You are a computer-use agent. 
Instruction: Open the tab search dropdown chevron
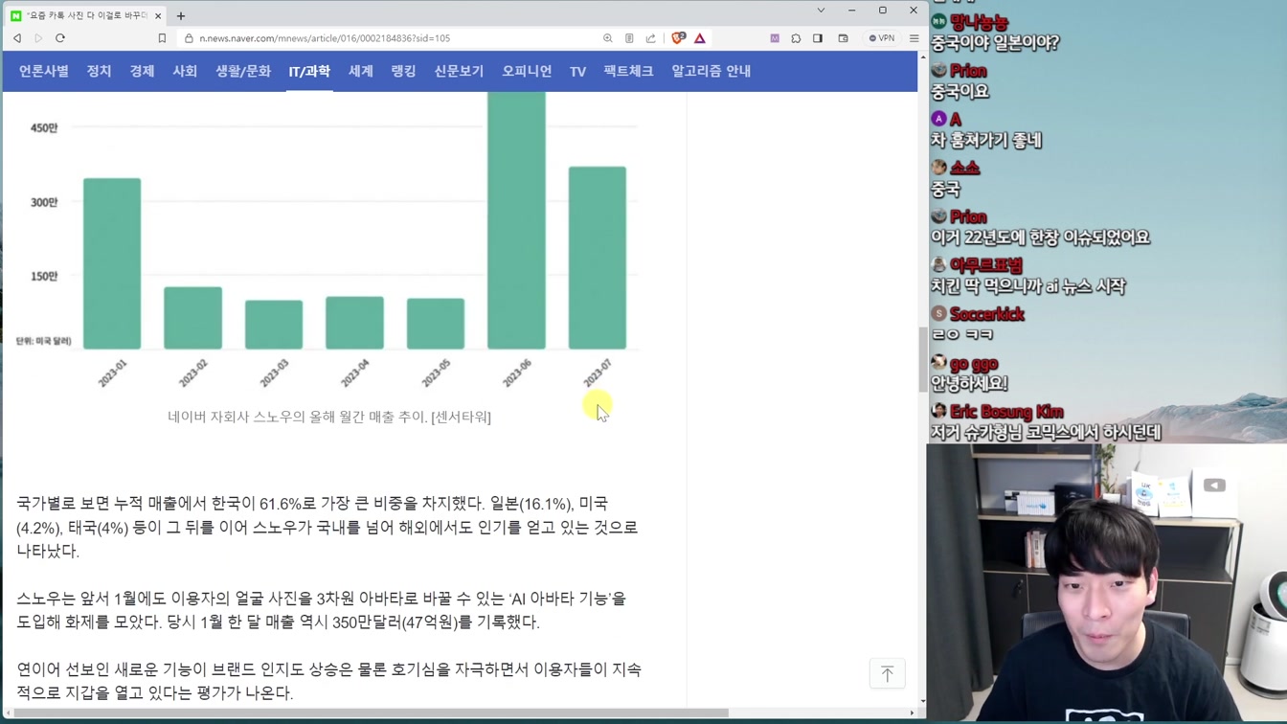coord(821,11)
